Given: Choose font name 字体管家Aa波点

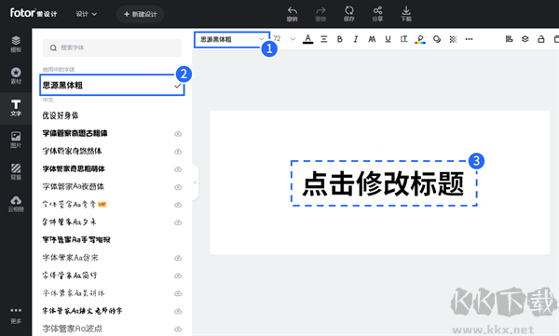Looking at the screenshot, I should pos(73,329).
